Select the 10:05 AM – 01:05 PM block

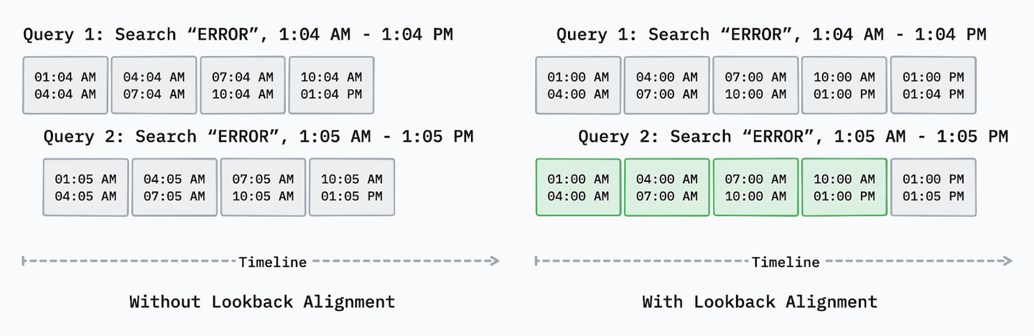click(x=352, y=187)
